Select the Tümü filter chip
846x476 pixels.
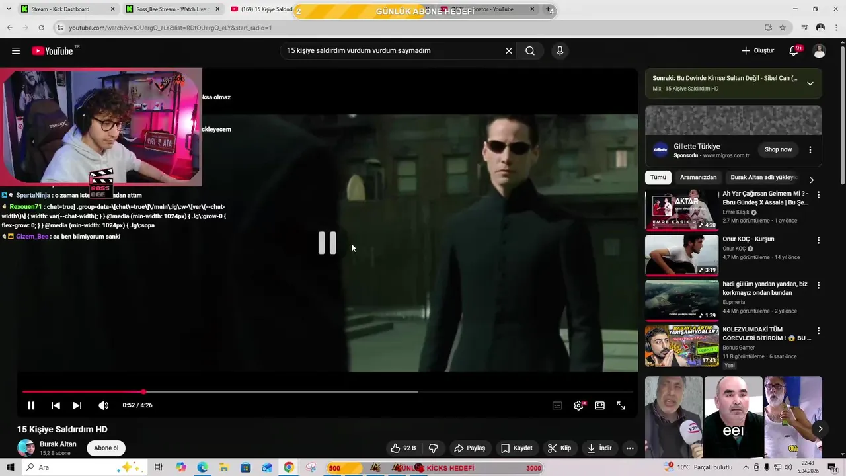click(x=658, y=178)
